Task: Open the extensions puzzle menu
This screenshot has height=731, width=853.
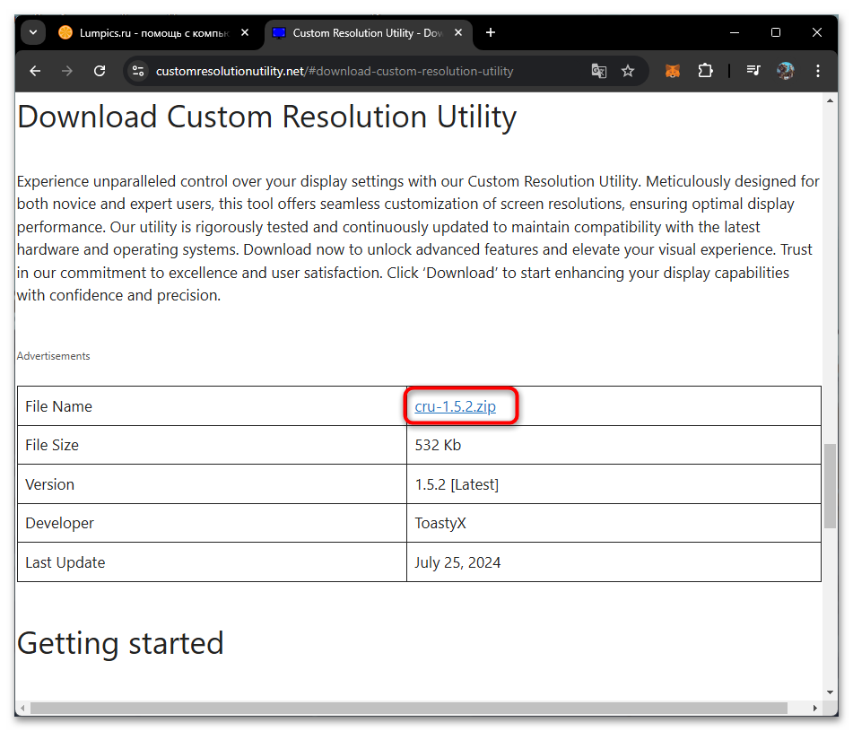Action: pos(706,71)
